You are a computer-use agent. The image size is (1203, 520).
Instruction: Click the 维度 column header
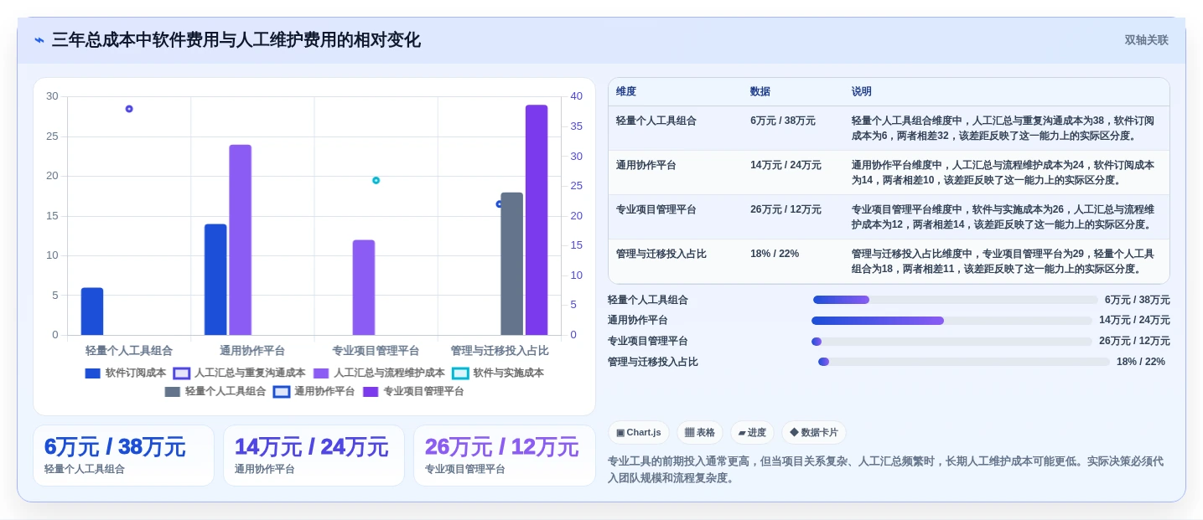[626, 91]
